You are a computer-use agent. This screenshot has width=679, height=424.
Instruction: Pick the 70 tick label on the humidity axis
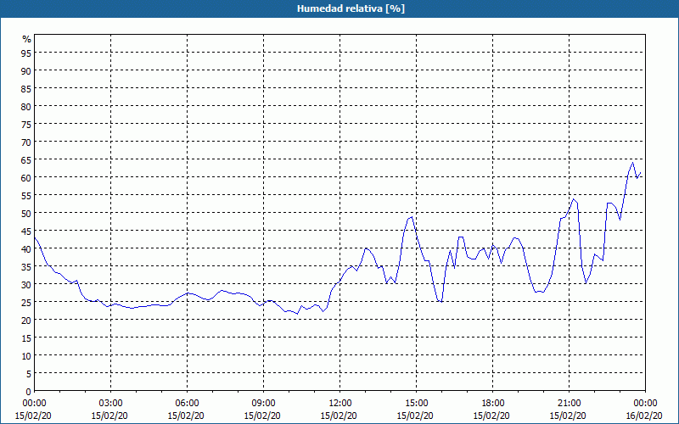pos(26,142)
